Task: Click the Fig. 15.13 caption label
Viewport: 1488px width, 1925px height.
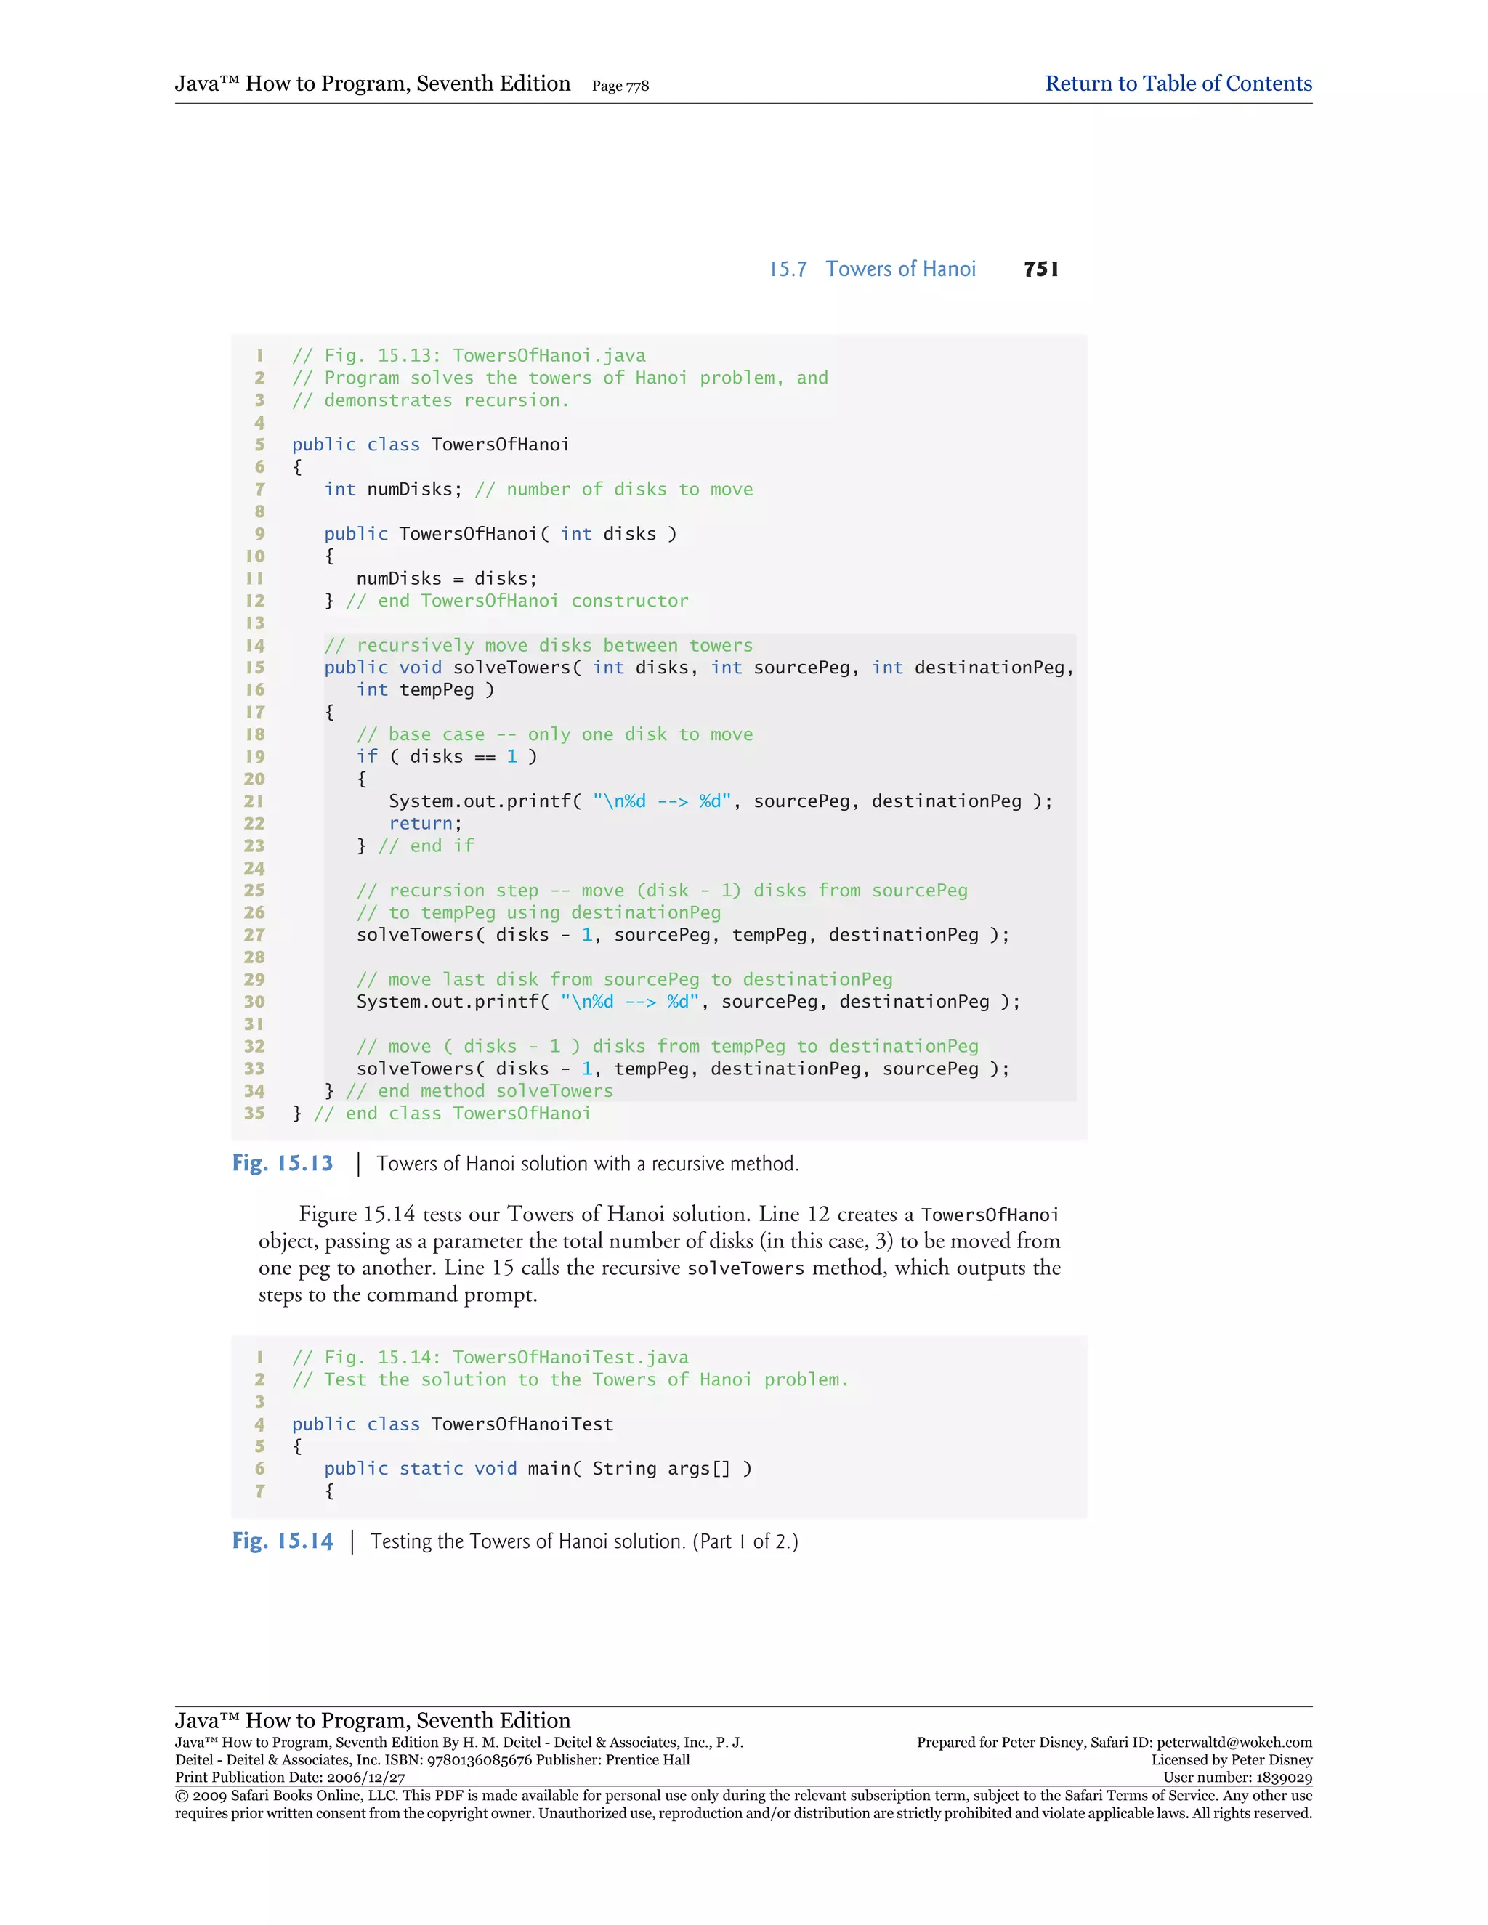Action: pyautogui.click(x=283, y=1164)
